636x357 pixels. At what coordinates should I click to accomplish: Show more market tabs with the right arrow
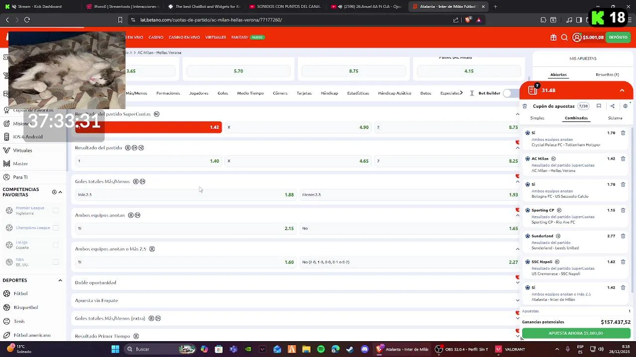(x=462, y=93)
